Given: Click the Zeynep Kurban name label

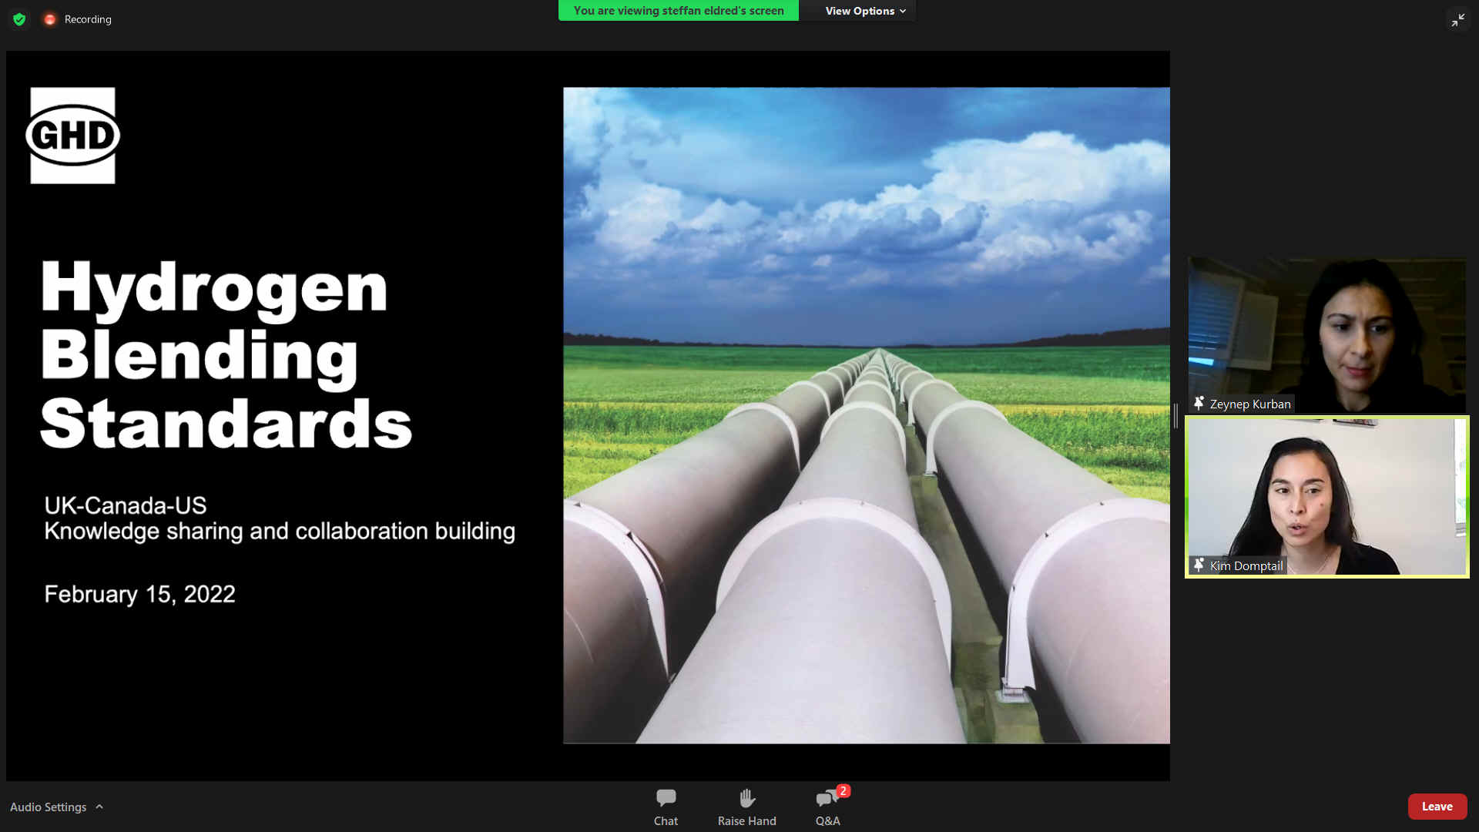Looking at the screenshot, I should pos(1249,404).
